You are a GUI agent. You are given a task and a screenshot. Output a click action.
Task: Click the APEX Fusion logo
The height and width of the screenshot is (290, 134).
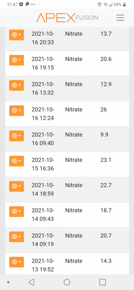(67, 18)
